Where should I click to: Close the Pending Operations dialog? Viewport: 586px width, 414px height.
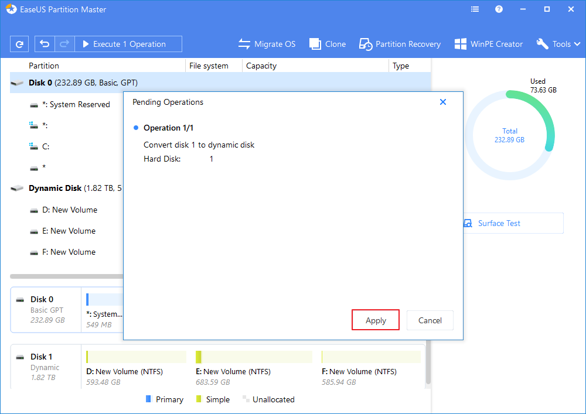443,102
